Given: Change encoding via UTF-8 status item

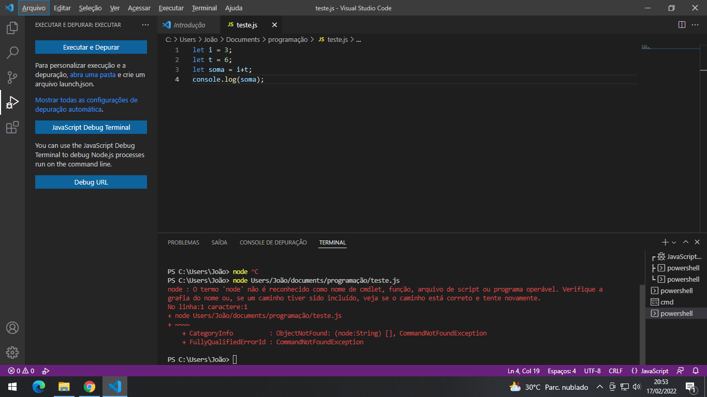Looking at the screenshot, I should tap(592, 371).
